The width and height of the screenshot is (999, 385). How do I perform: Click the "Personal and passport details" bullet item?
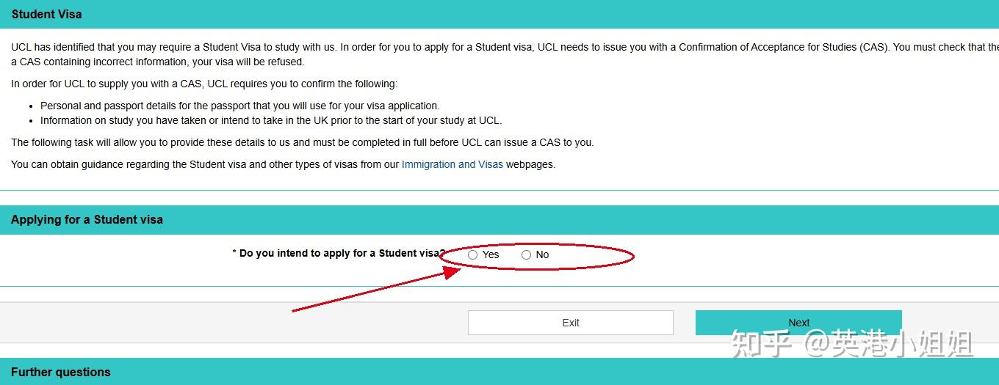(239, 106)
